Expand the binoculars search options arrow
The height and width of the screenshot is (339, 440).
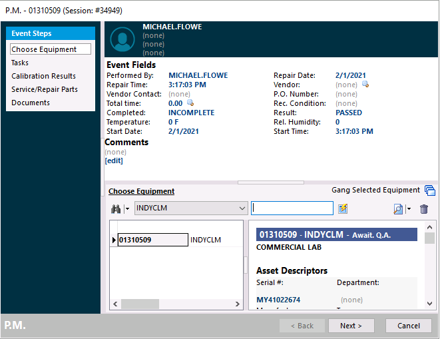pos(126,209)
